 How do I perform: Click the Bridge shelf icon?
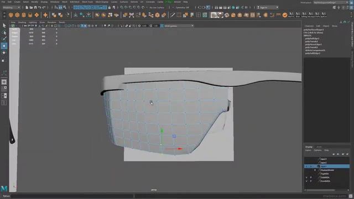(132, 15)
